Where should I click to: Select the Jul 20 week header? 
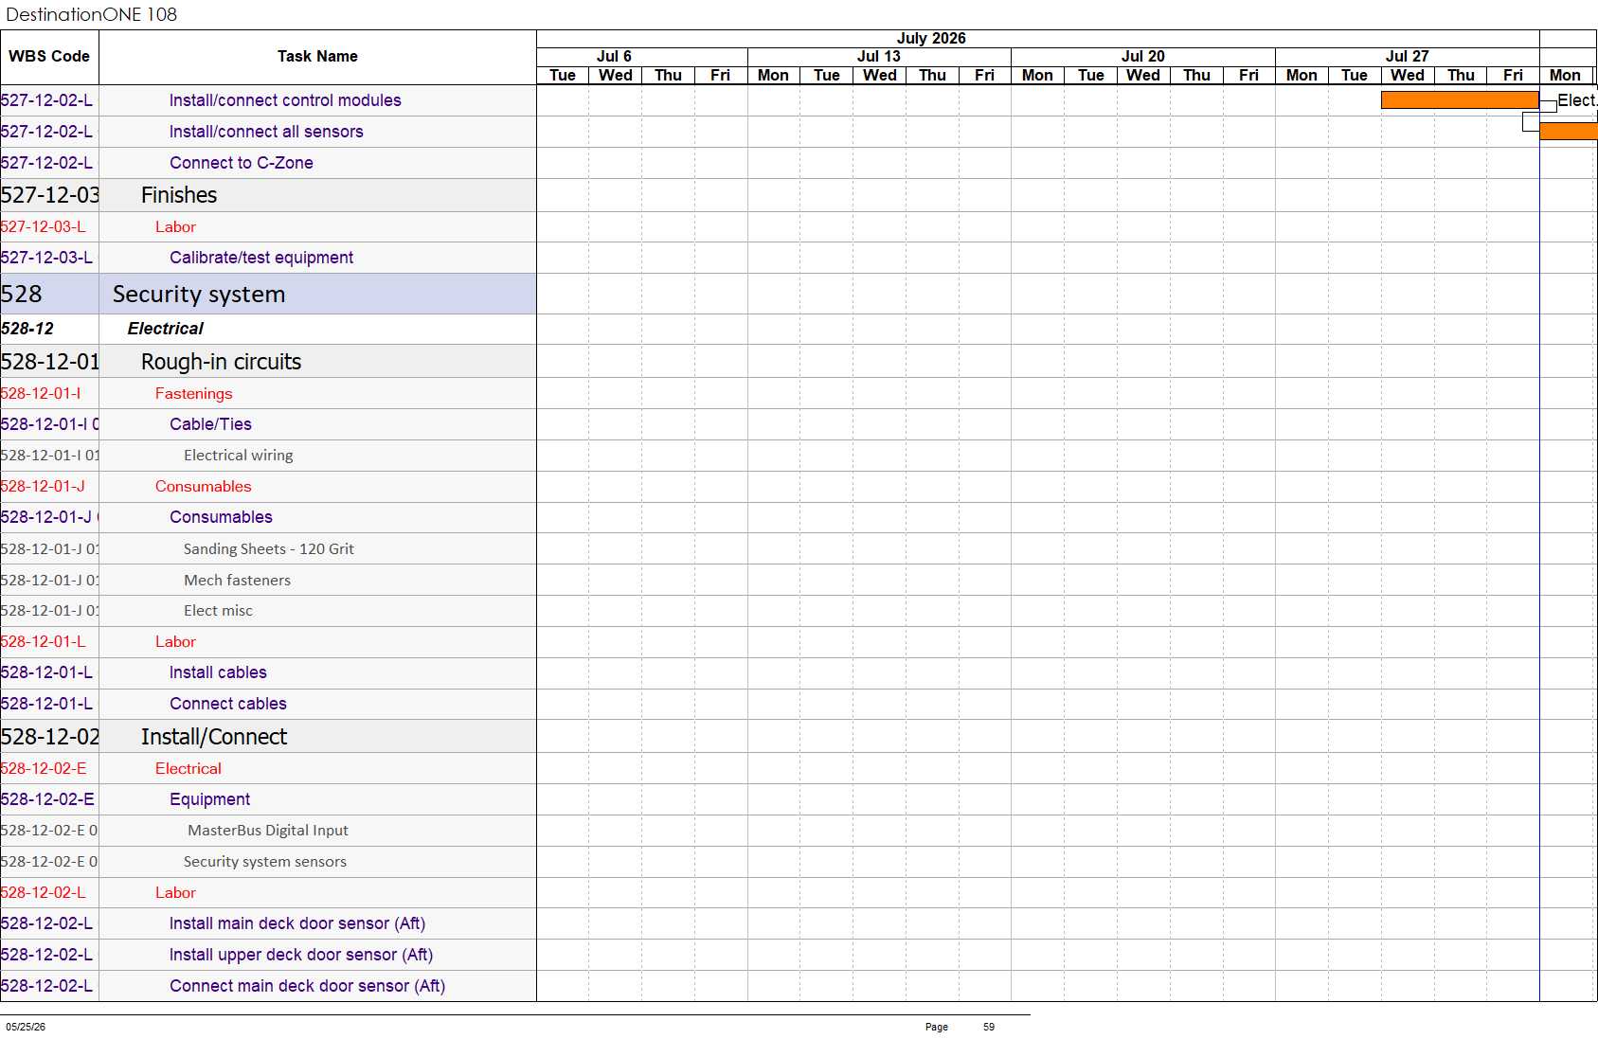pos(1143,57)
